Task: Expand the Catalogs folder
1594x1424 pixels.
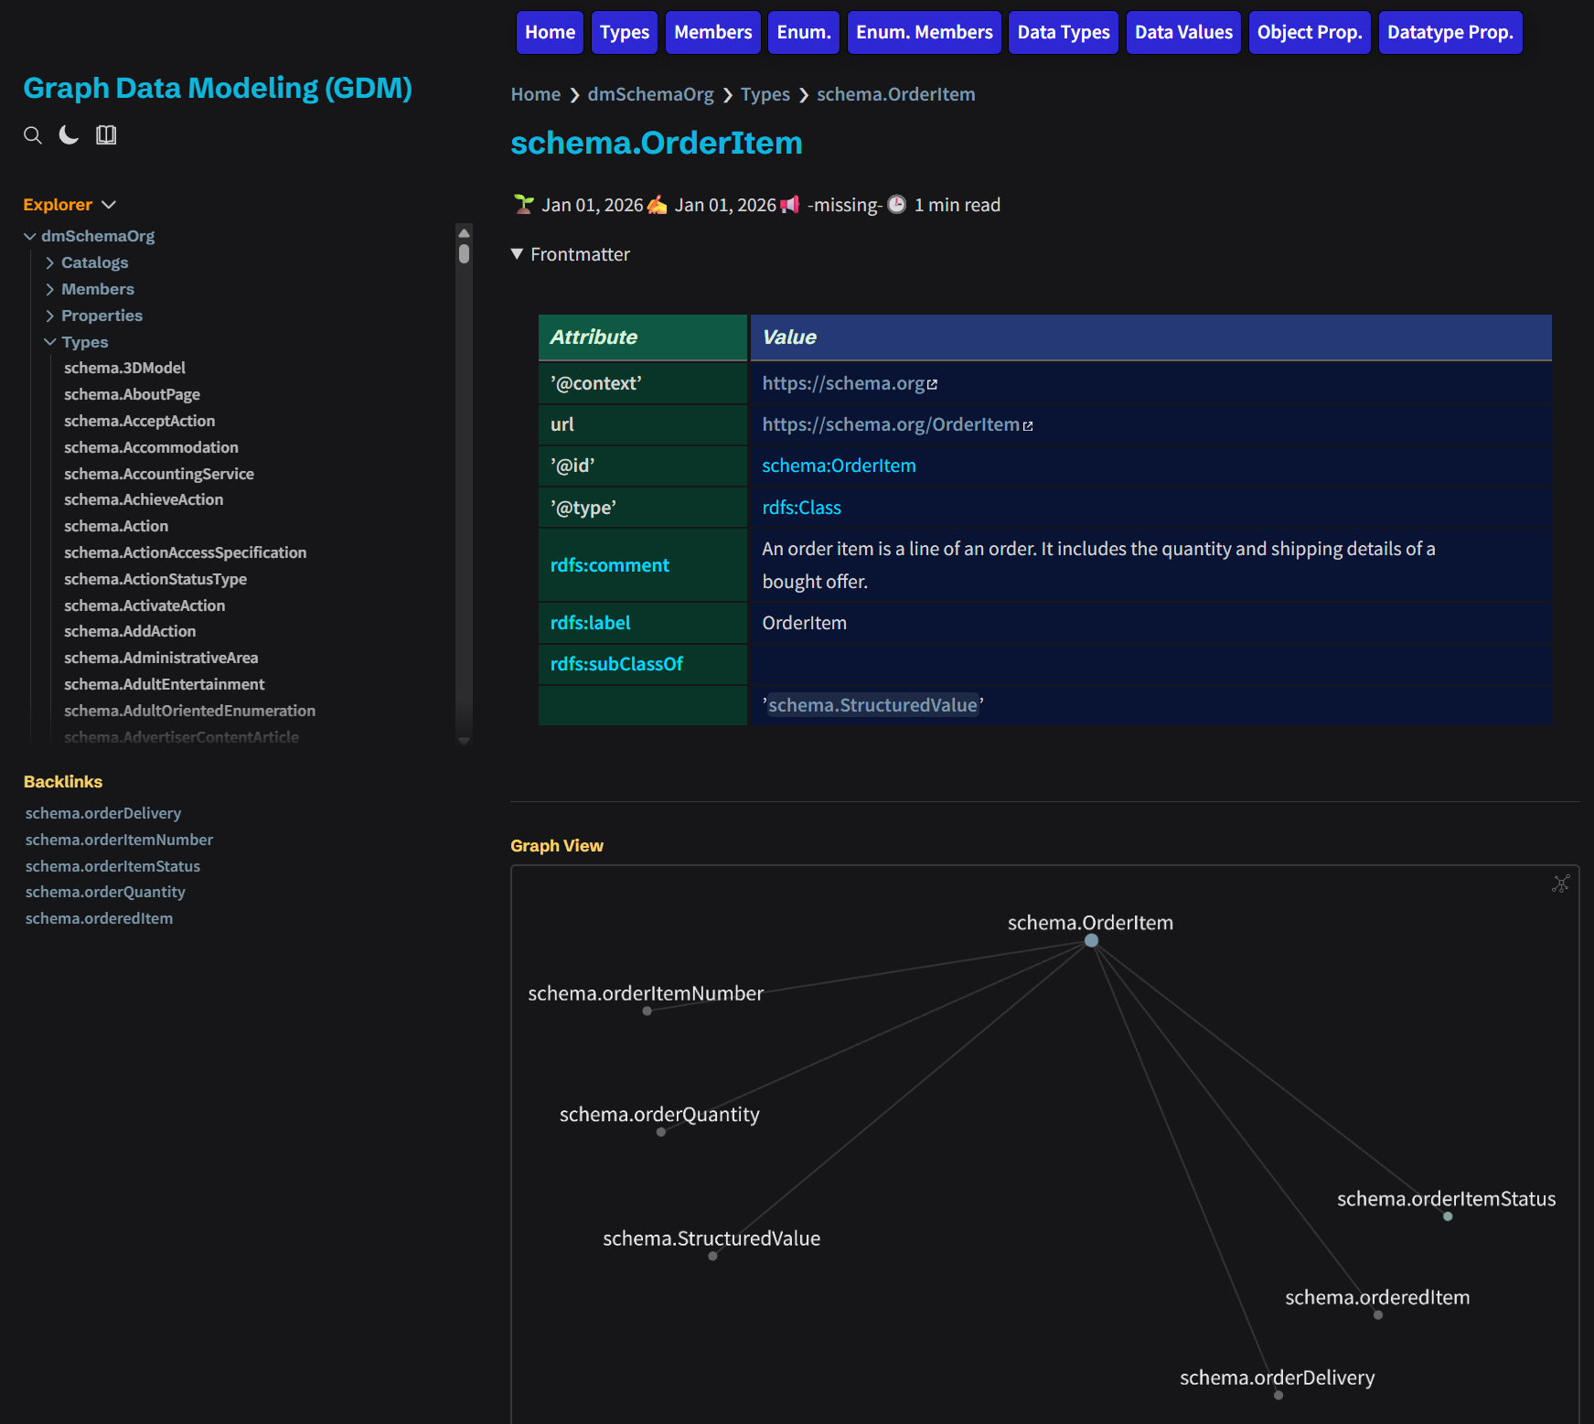Action: [50, 262]
